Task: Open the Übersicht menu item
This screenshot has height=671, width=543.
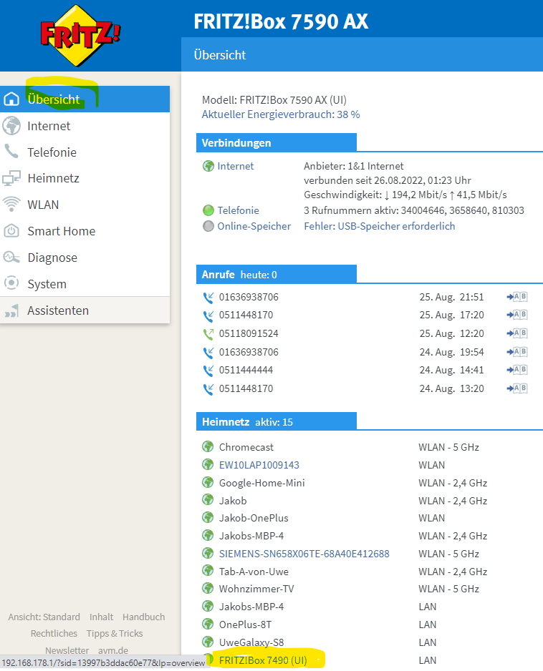Action: point(54,99)
